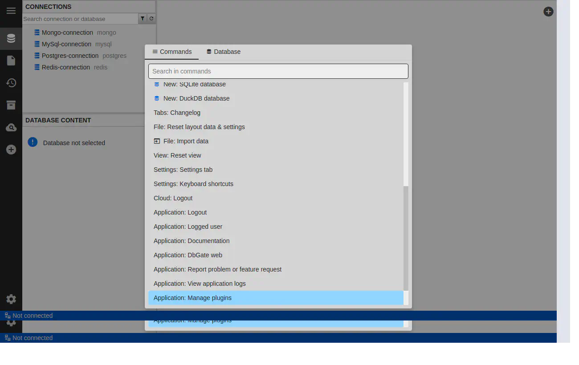Switch to the Commands tab
Screen dimensions: 579x365
pyautogui.click(x=172, y=52)
